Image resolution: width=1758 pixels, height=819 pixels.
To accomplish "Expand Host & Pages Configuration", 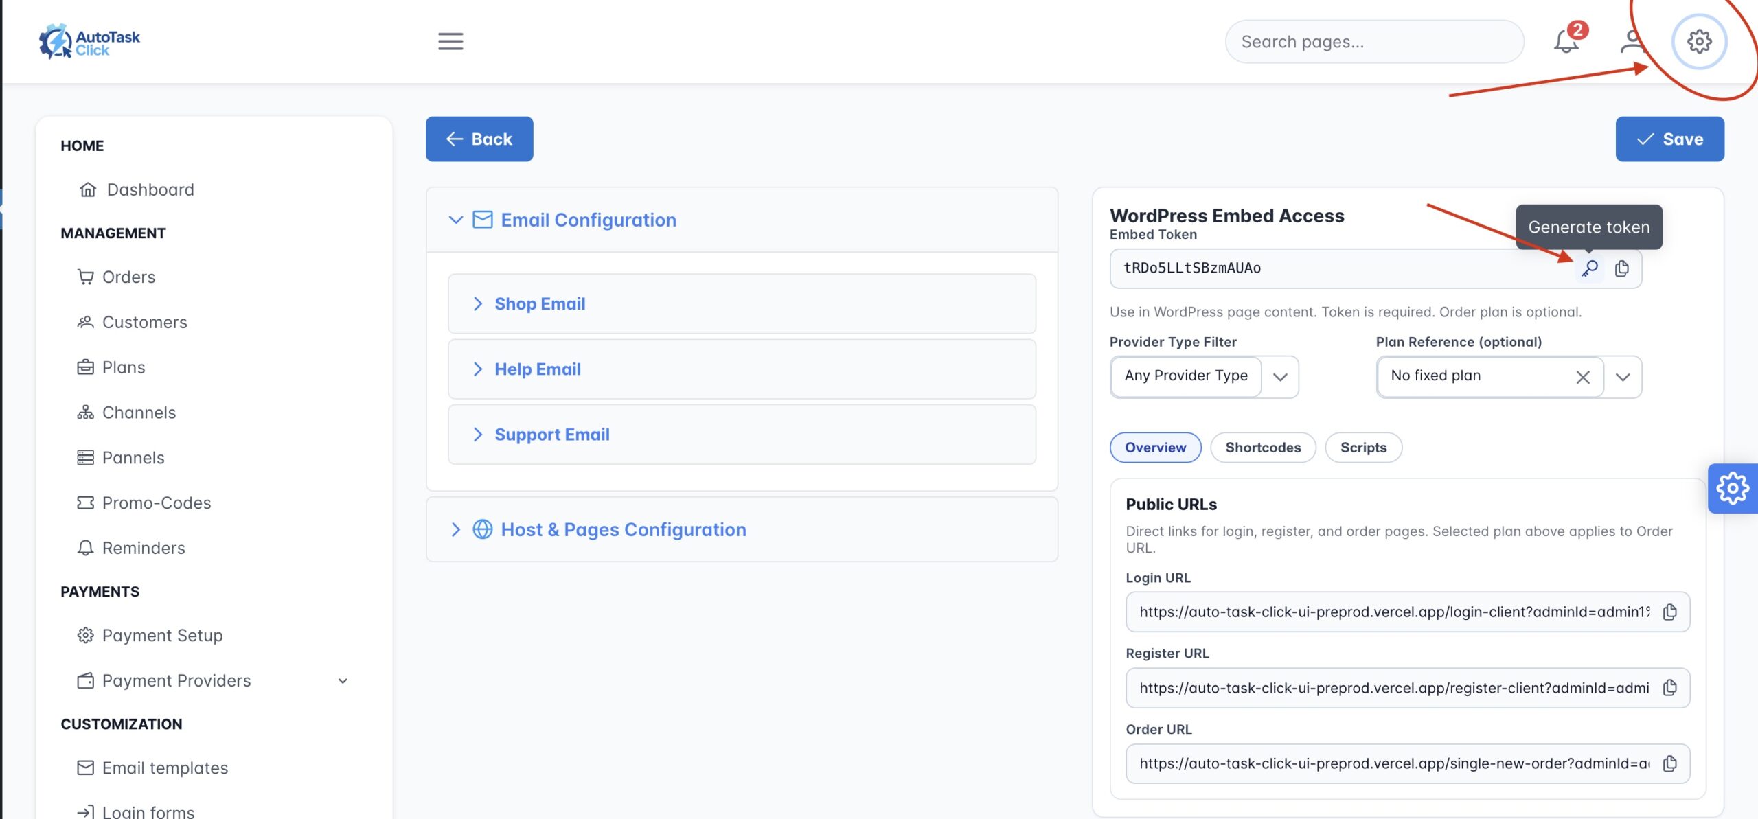I will point(742,529).
